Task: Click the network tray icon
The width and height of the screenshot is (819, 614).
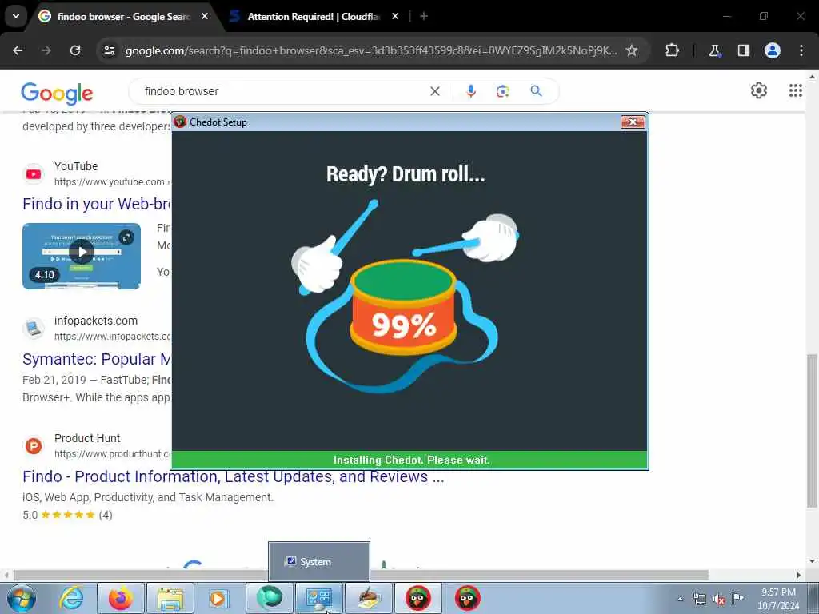Action: [x=699, y=600]
